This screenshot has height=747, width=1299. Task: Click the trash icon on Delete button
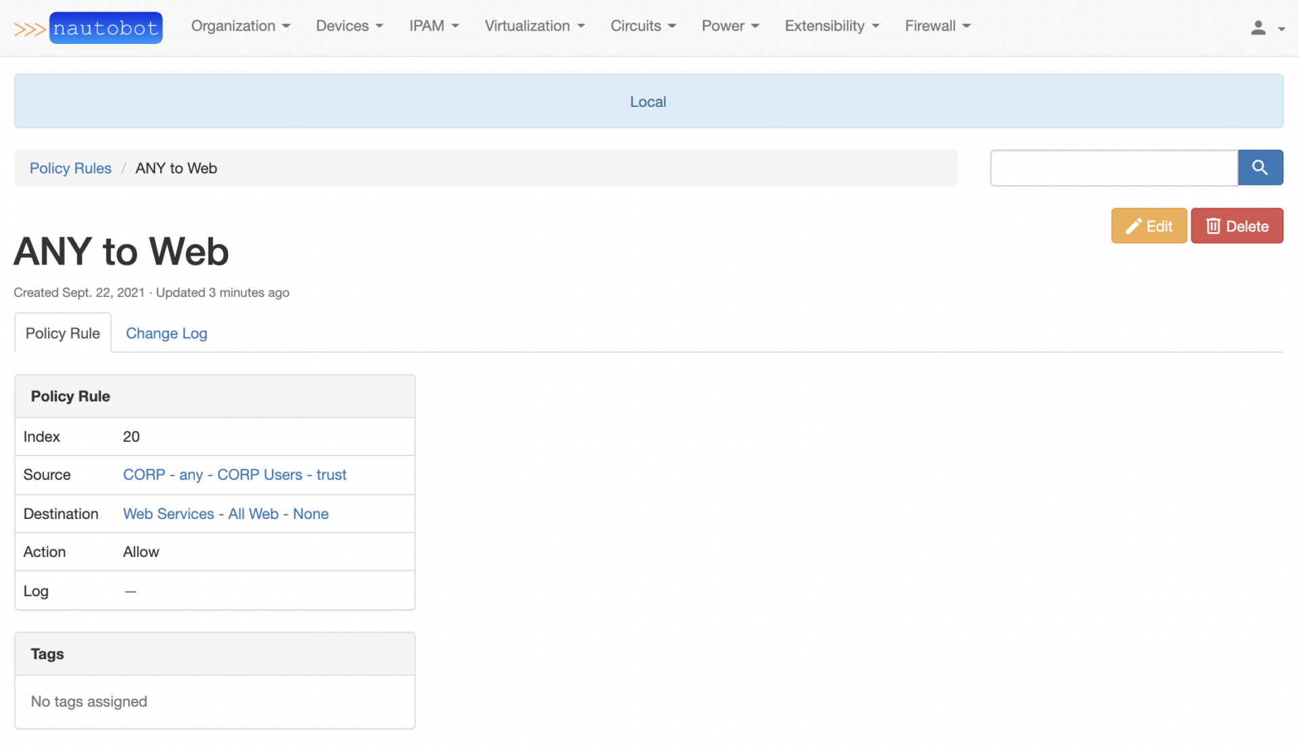click(1214, 225)
